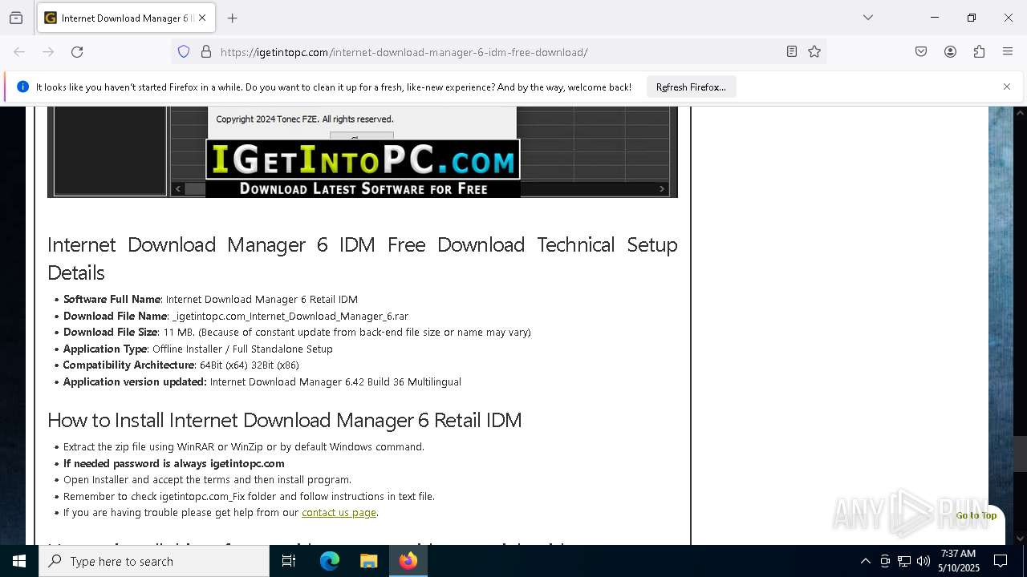Click the Go to Top link
Viewport: 1027px width, 577px height.
[976, 515]
